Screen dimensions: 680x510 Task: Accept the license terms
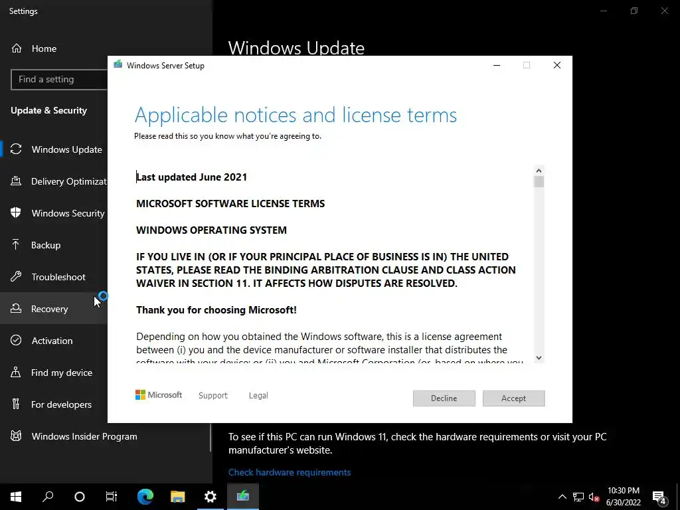pos(513,398)
